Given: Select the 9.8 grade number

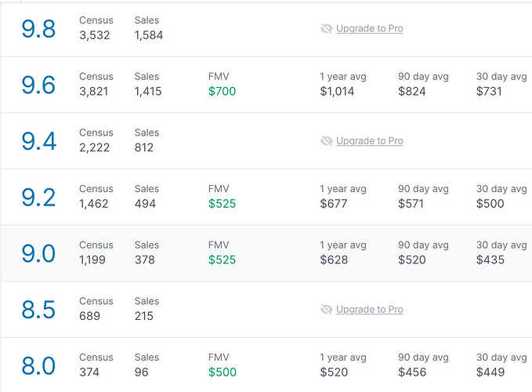Looking at the screenshot, I should [x=38, y=29].
